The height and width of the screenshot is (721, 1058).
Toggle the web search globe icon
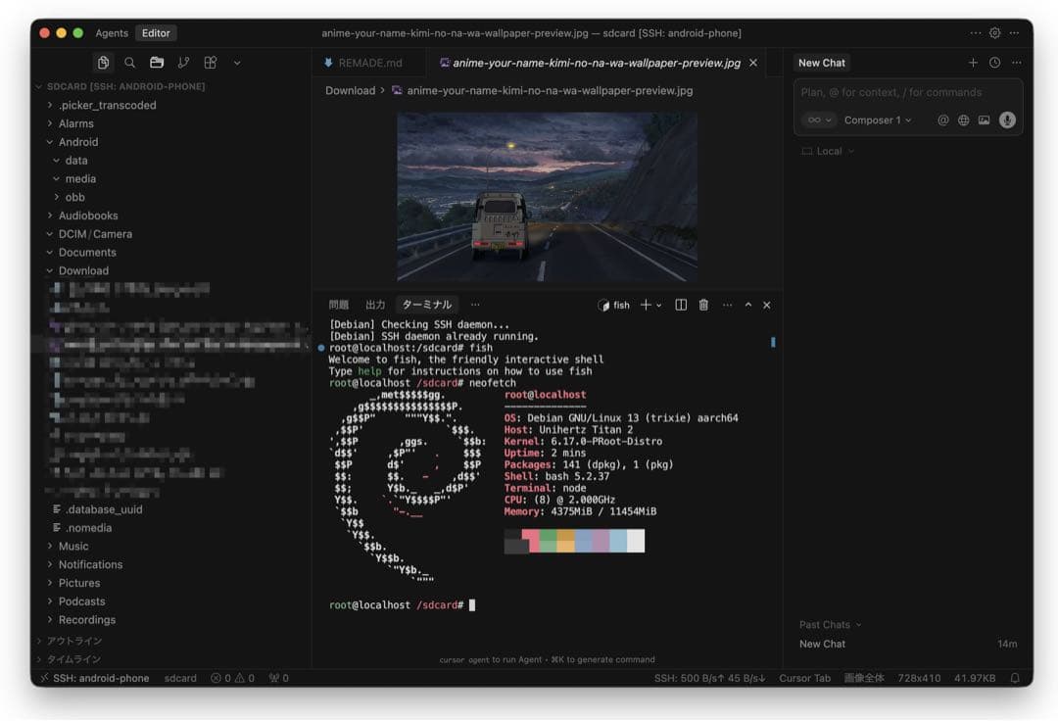(x=964, y=120)
